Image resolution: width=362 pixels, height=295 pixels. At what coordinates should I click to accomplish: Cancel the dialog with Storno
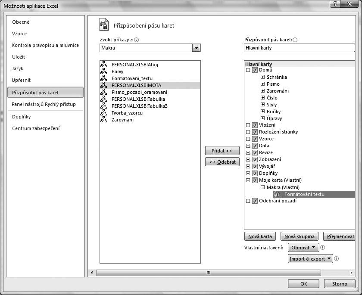tap(340, 284)
